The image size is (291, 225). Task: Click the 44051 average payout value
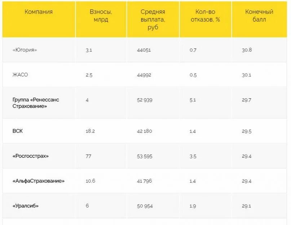point(144,50)
